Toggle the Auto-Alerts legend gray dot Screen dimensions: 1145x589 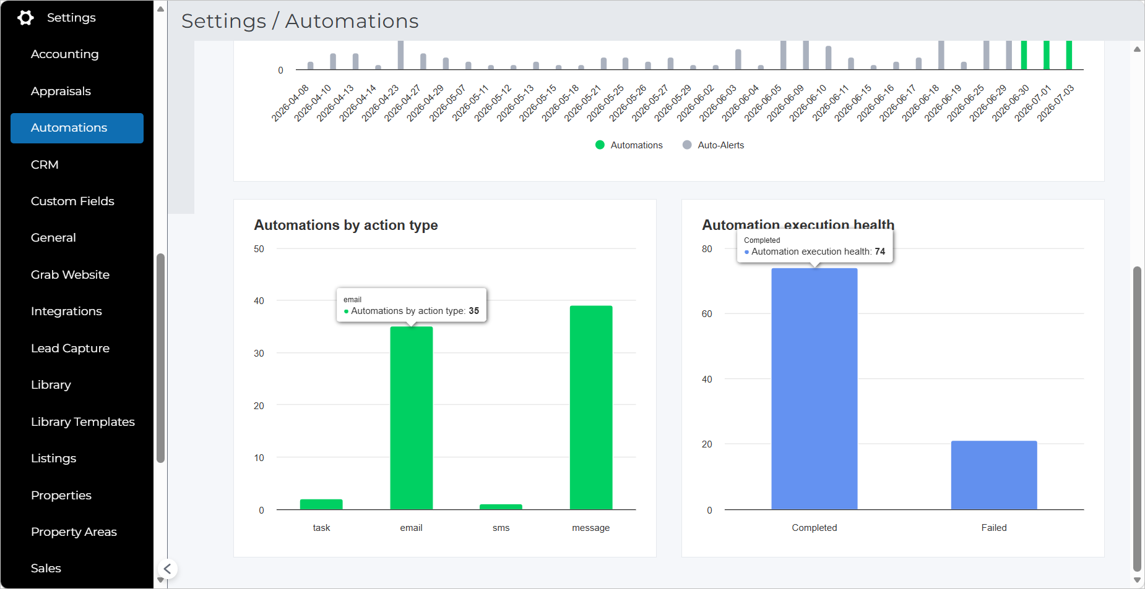coord(687,145)
